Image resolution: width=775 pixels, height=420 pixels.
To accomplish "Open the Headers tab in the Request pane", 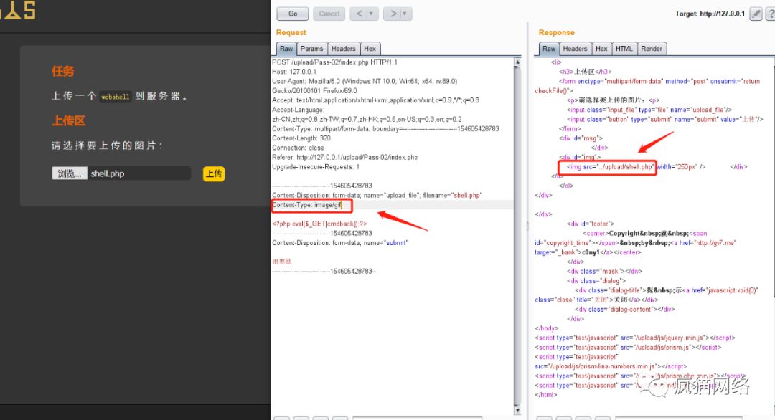I will [344, 48].
